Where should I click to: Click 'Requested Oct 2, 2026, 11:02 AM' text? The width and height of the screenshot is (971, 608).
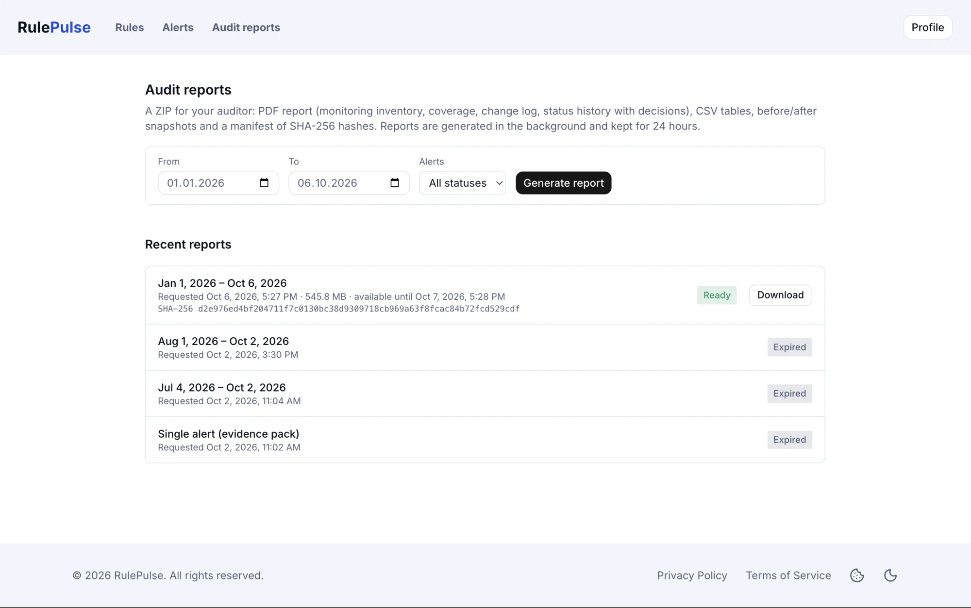point(229,447)
